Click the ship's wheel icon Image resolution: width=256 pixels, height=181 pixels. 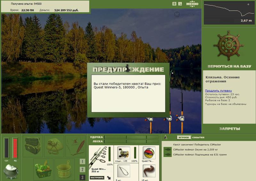pyautogui.click(x=229, y=45)
